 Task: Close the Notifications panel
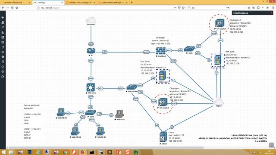point(271,13)
